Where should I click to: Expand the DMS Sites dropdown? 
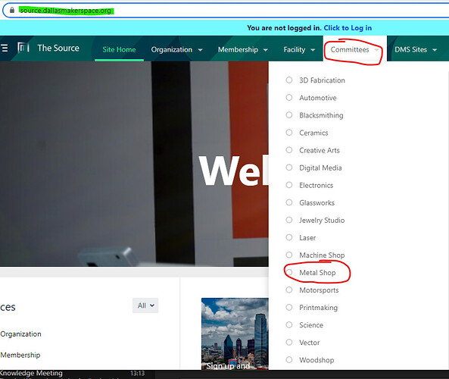pyautogui.click(x=416, y=49)
